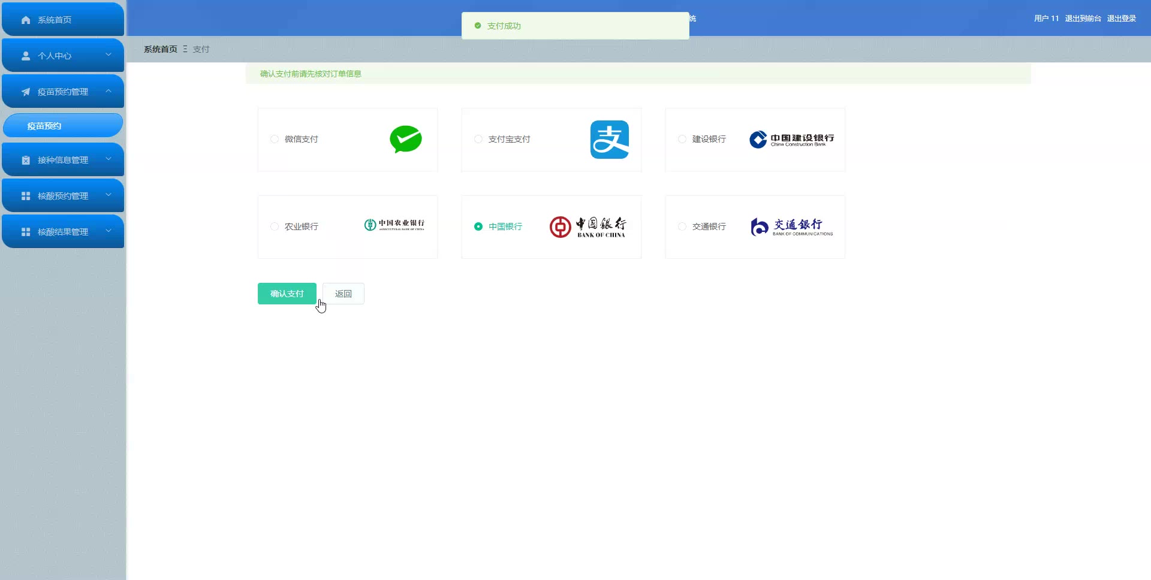This screenshot has height=580, width=1151.
Task: Select the 疫苗预约 submenu item
Action: (x=63, y=126)
